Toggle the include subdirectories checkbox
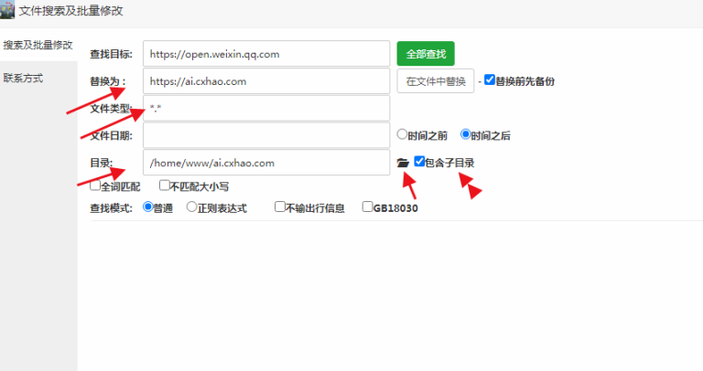The height and width of the screenshot is (371, 703). [419, 162]
